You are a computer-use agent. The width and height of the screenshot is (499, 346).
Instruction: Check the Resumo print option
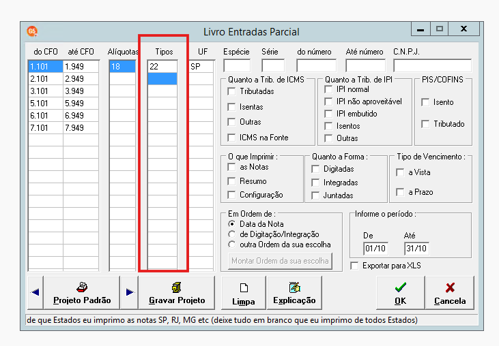click(231, 181)
